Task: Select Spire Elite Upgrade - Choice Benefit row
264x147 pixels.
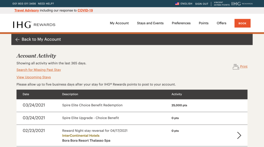Action: click(132, 118)
